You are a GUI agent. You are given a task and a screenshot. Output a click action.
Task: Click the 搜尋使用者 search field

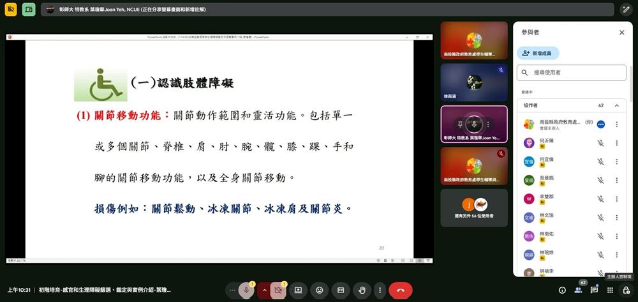click(x=571, y=73)
